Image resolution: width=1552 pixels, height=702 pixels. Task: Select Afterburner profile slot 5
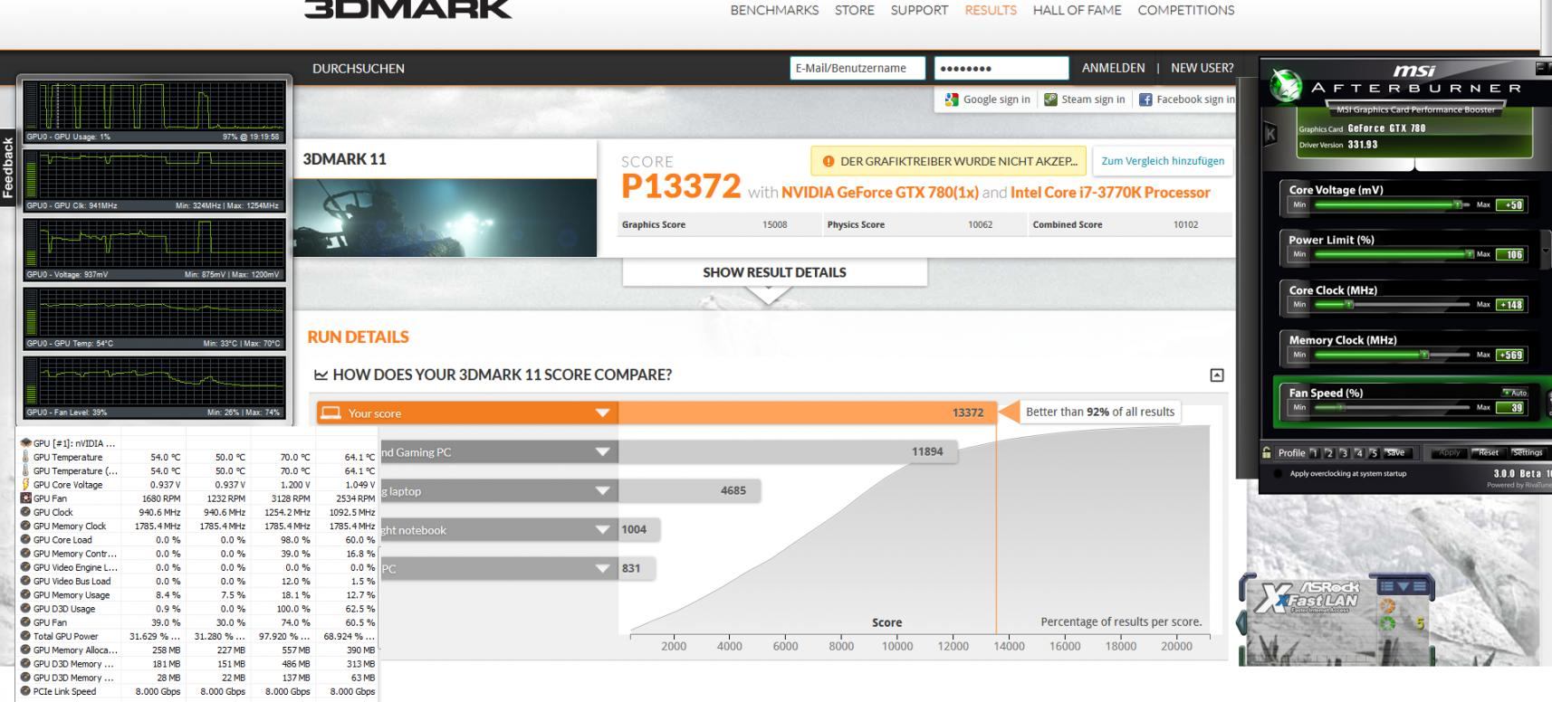[1374, 452]
